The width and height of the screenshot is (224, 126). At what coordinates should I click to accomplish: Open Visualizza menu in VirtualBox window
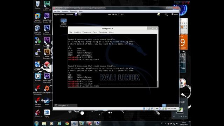[x=65, y=11]
